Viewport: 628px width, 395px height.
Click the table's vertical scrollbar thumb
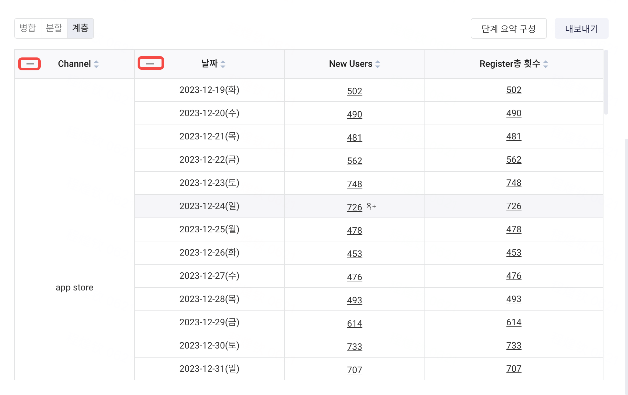[606, 82]
